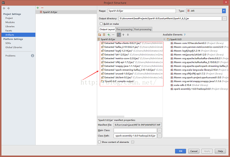Select Artifacts in sidebar

19,35
